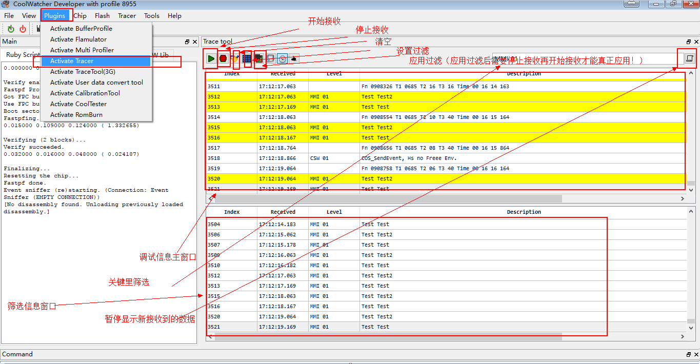Float the Command panel

pyautogui.click(x=689, y=354)
